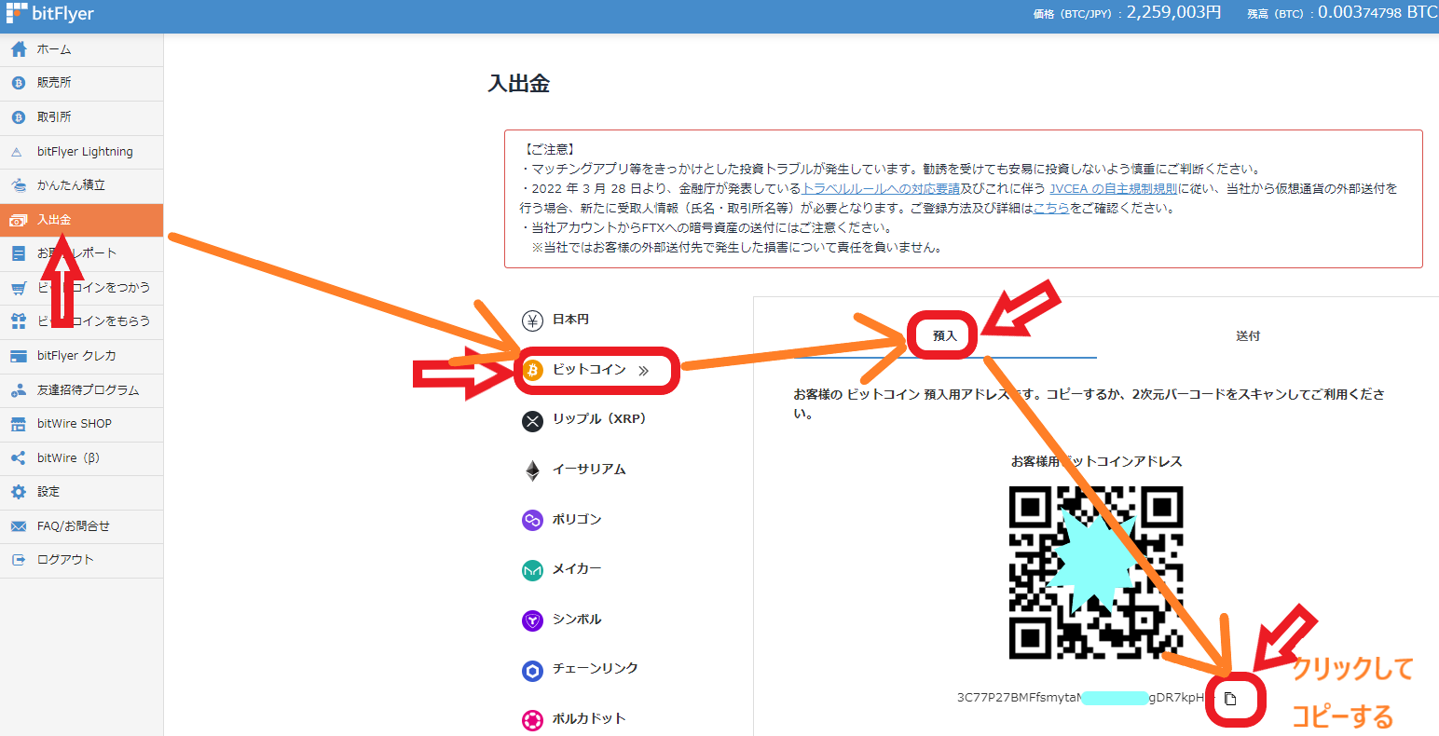Click the Maker (メイカー) icon
Viewport: 1439px width, 736px height.
(x=532, y=569)
